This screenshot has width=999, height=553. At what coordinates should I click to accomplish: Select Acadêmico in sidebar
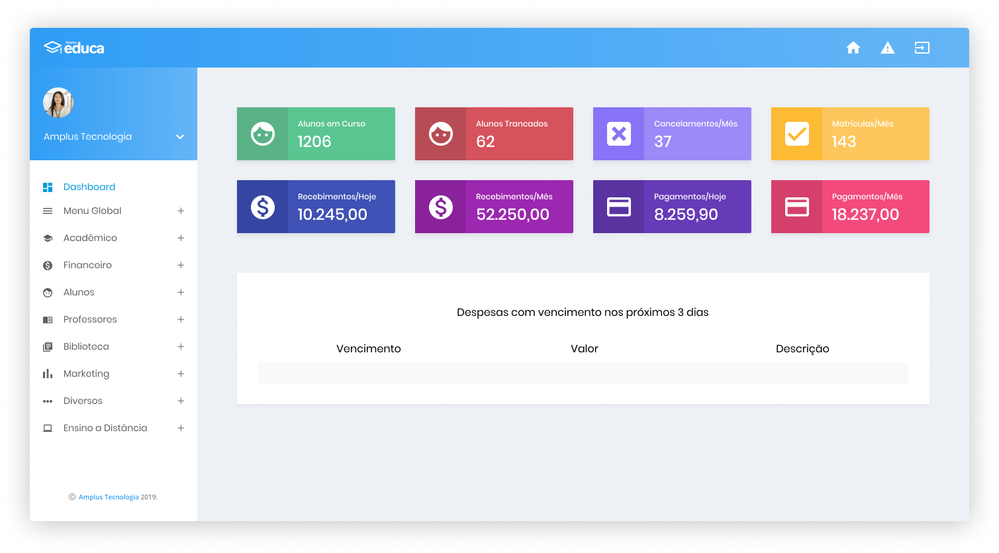pos(90,238)
